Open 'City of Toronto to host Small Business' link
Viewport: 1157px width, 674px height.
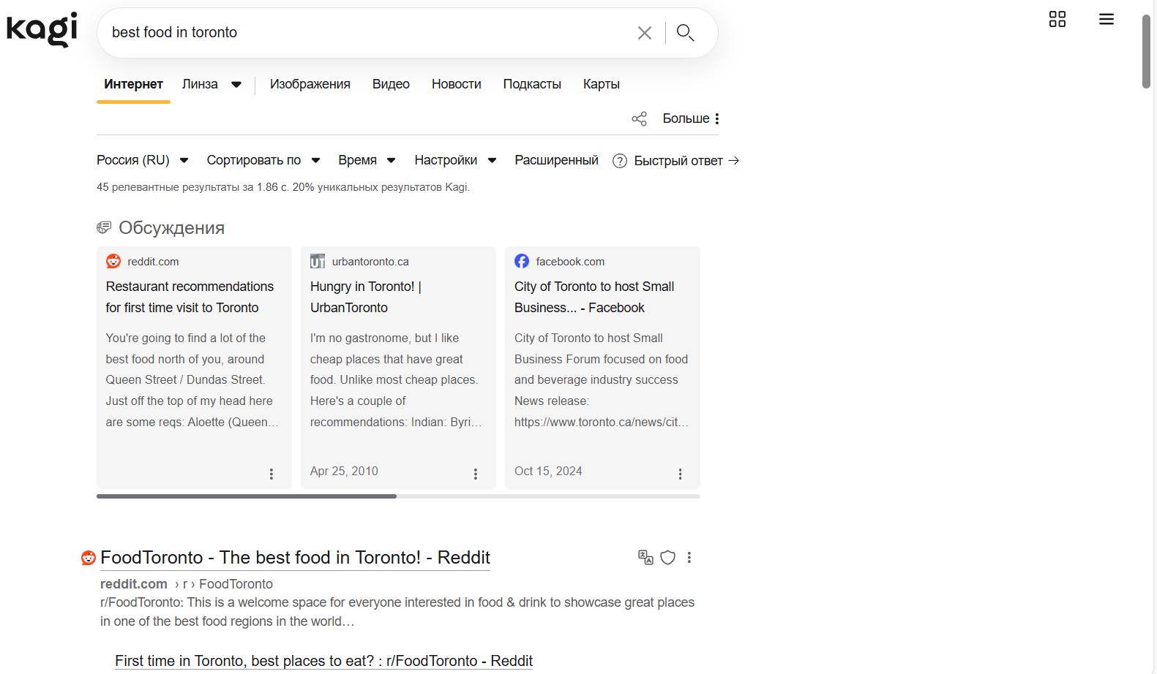coord(594,297)
